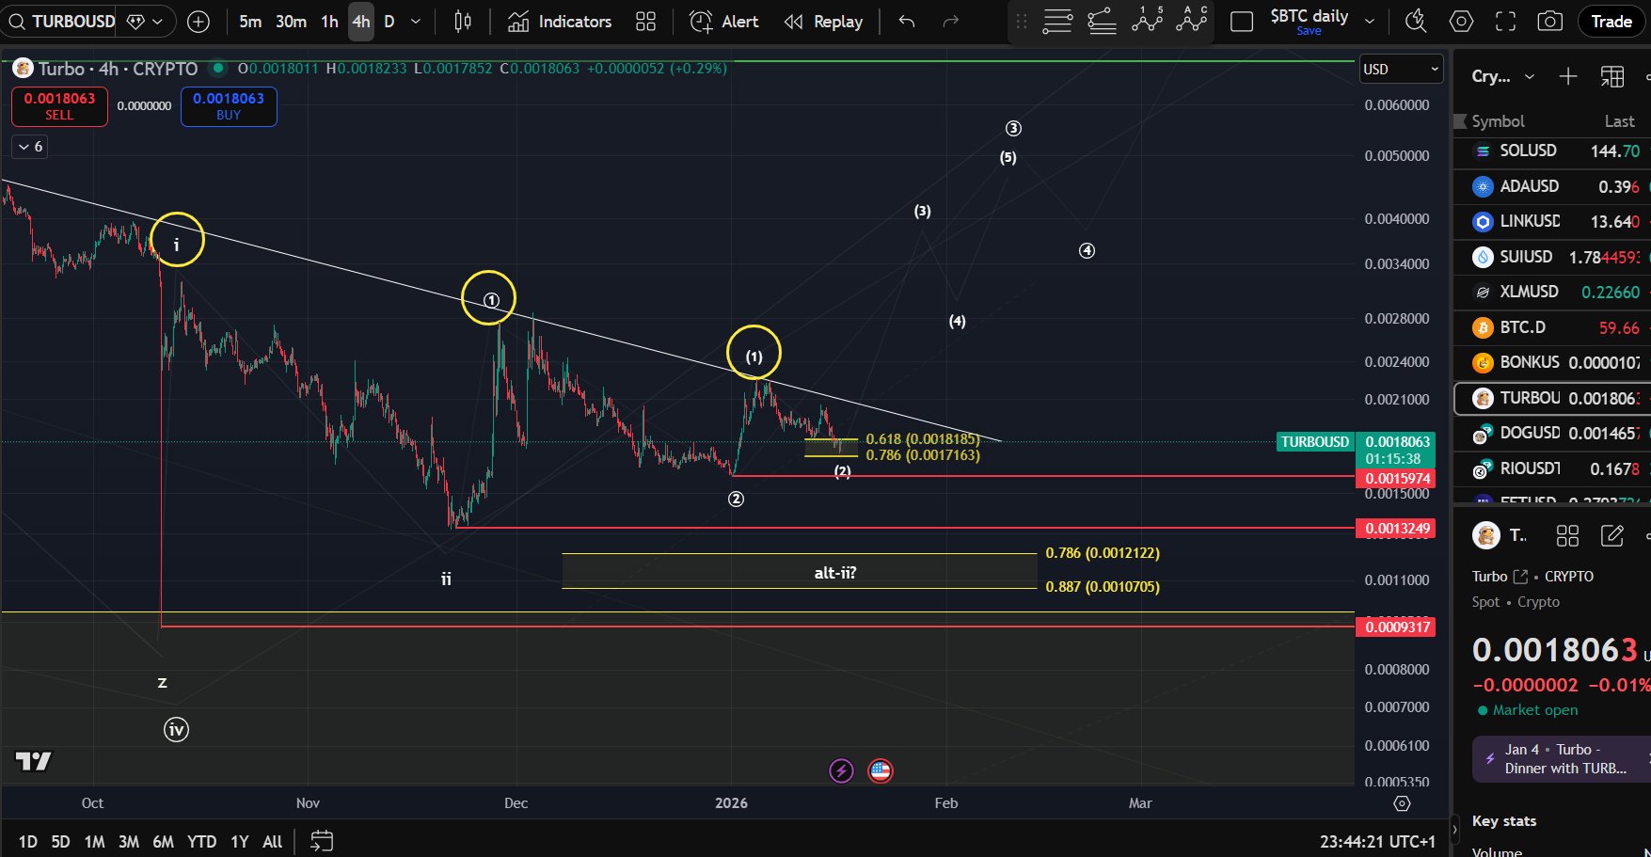Redo the chart action
1651x857 pixels.
(950, 21)
